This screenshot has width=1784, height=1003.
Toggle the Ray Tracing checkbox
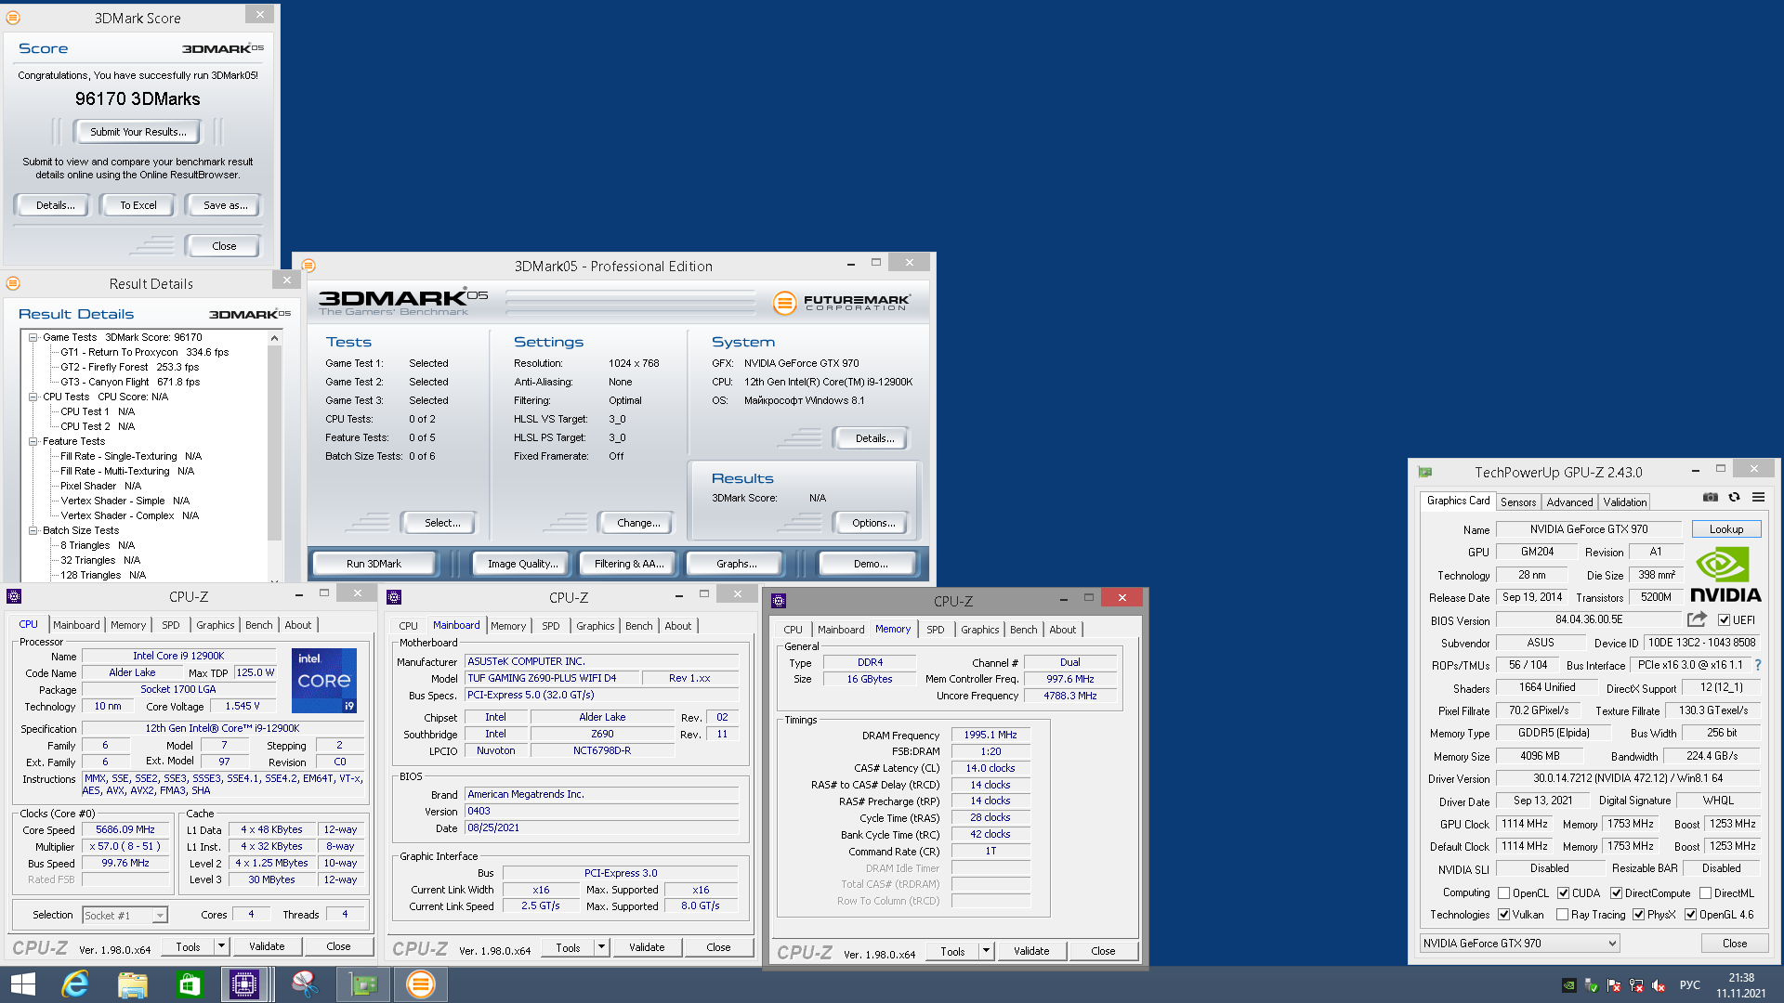[x=1562, y=915]
